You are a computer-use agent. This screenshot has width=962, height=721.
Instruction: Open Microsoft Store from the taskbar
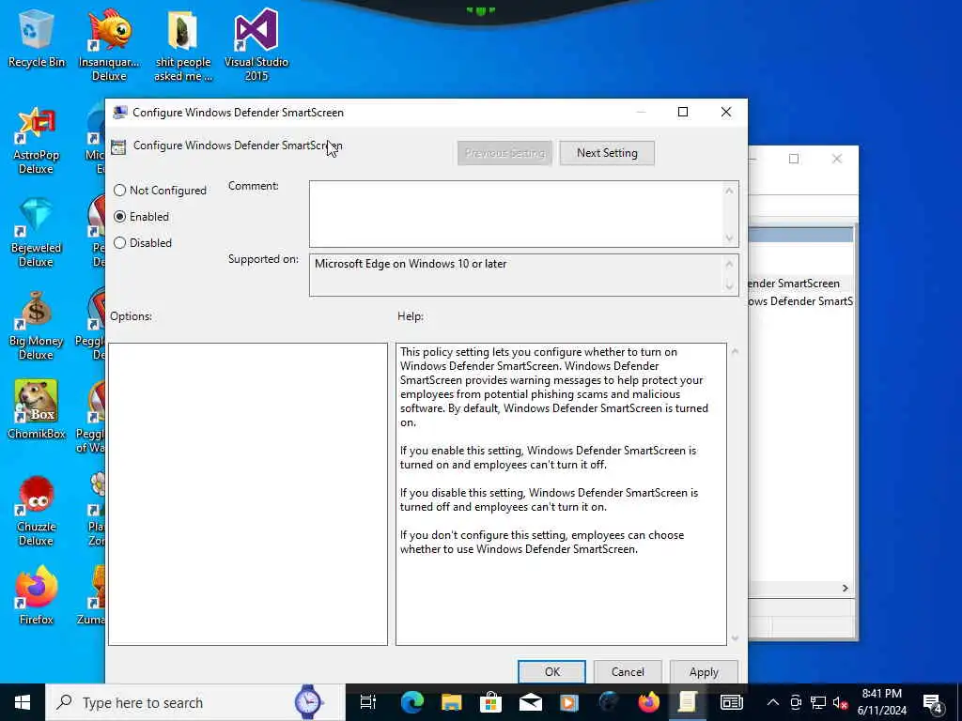pyautogui.click(x=490, y=702)
